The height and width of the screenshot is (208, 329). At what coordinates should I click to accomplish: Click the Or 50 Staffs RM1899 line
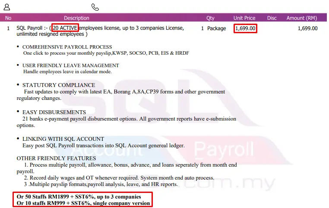(79, 197)
